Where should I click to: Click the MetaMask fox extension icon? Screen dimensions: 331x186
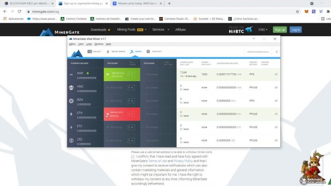[x=306, y=11]
